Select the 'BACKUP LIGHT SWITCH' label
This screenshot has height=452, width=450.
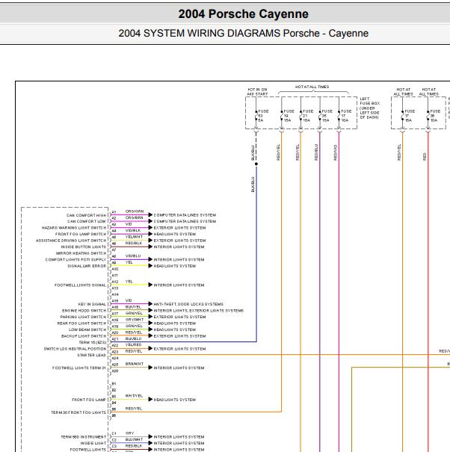pos(84,336)
